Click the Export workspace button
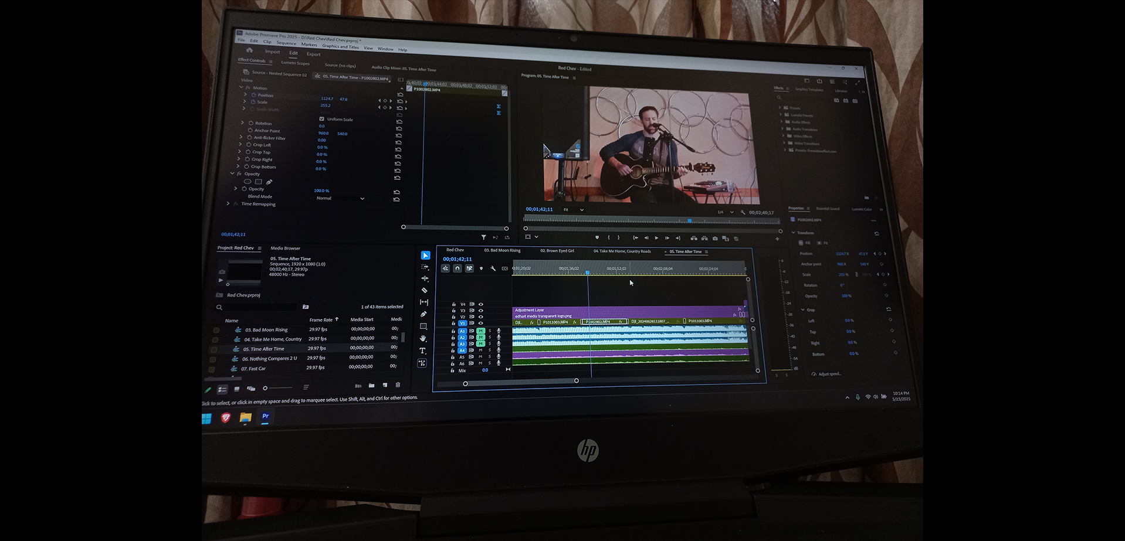 tap(314, 54)
